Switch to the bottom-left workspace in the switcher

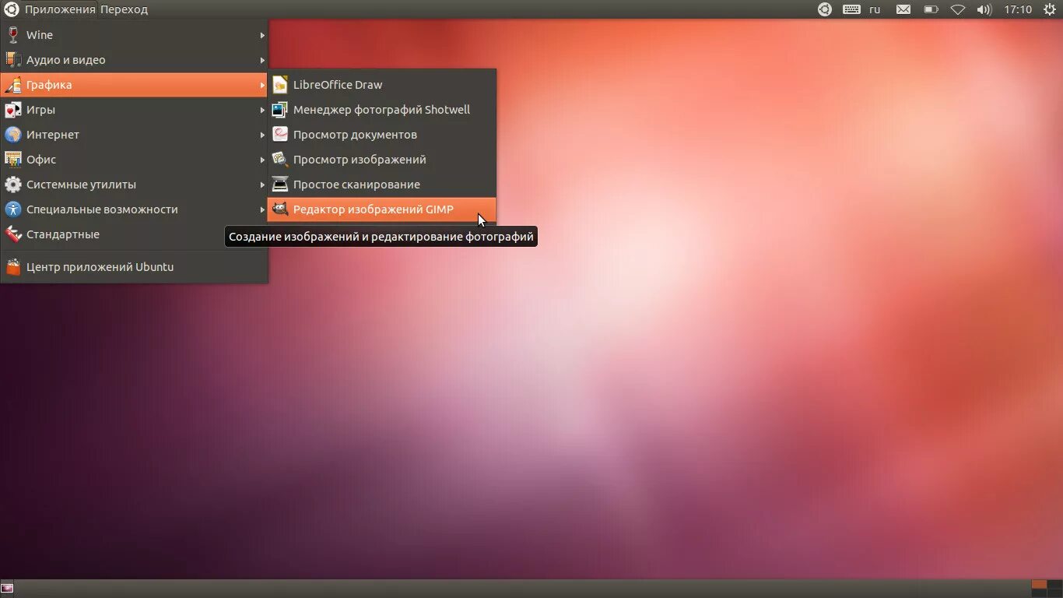(x=1039, y=593)
